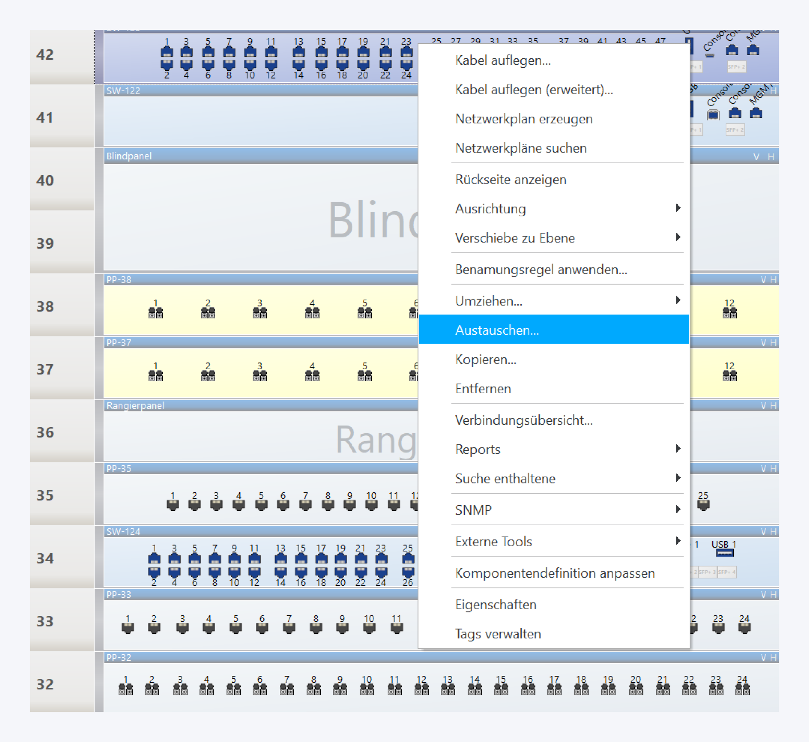Click port 13 on PP-32 panel
Image resolution: width=809 pixels, height=742 pixels.
pyautogui.click(x=447, y=689)
